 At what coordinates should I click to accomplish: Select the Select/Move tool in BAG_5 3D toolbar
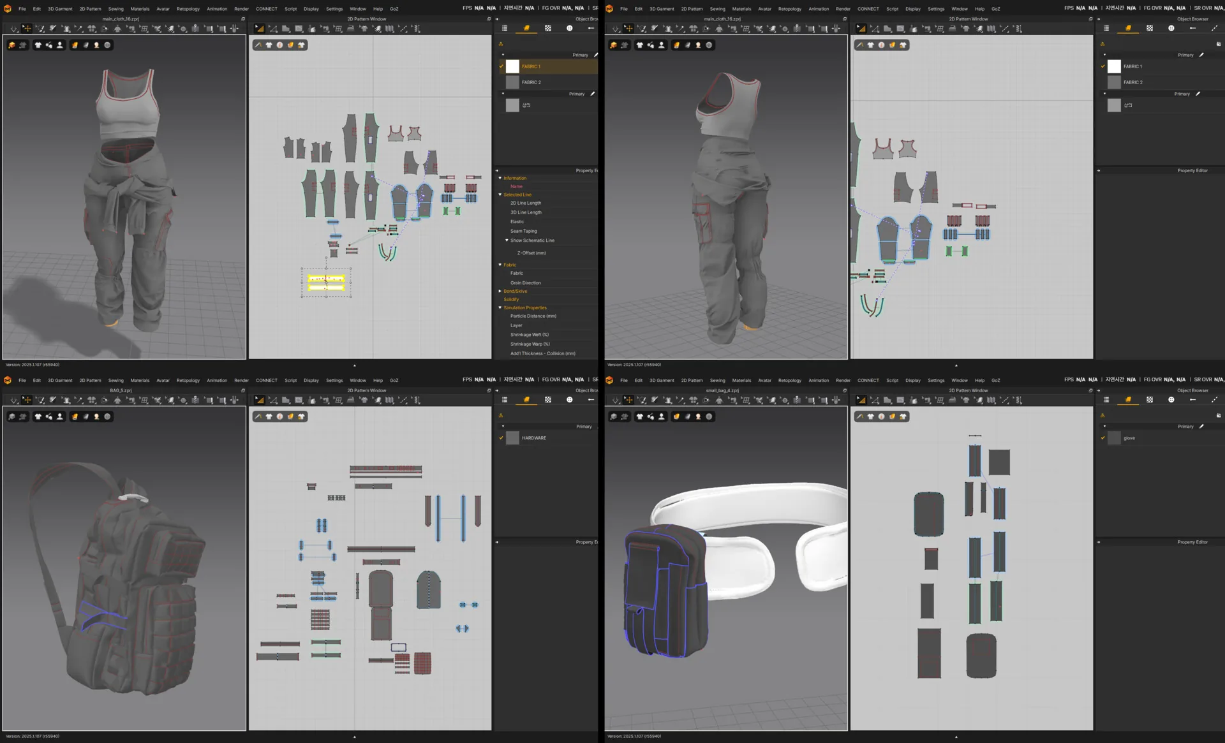(x=27, y=400)
